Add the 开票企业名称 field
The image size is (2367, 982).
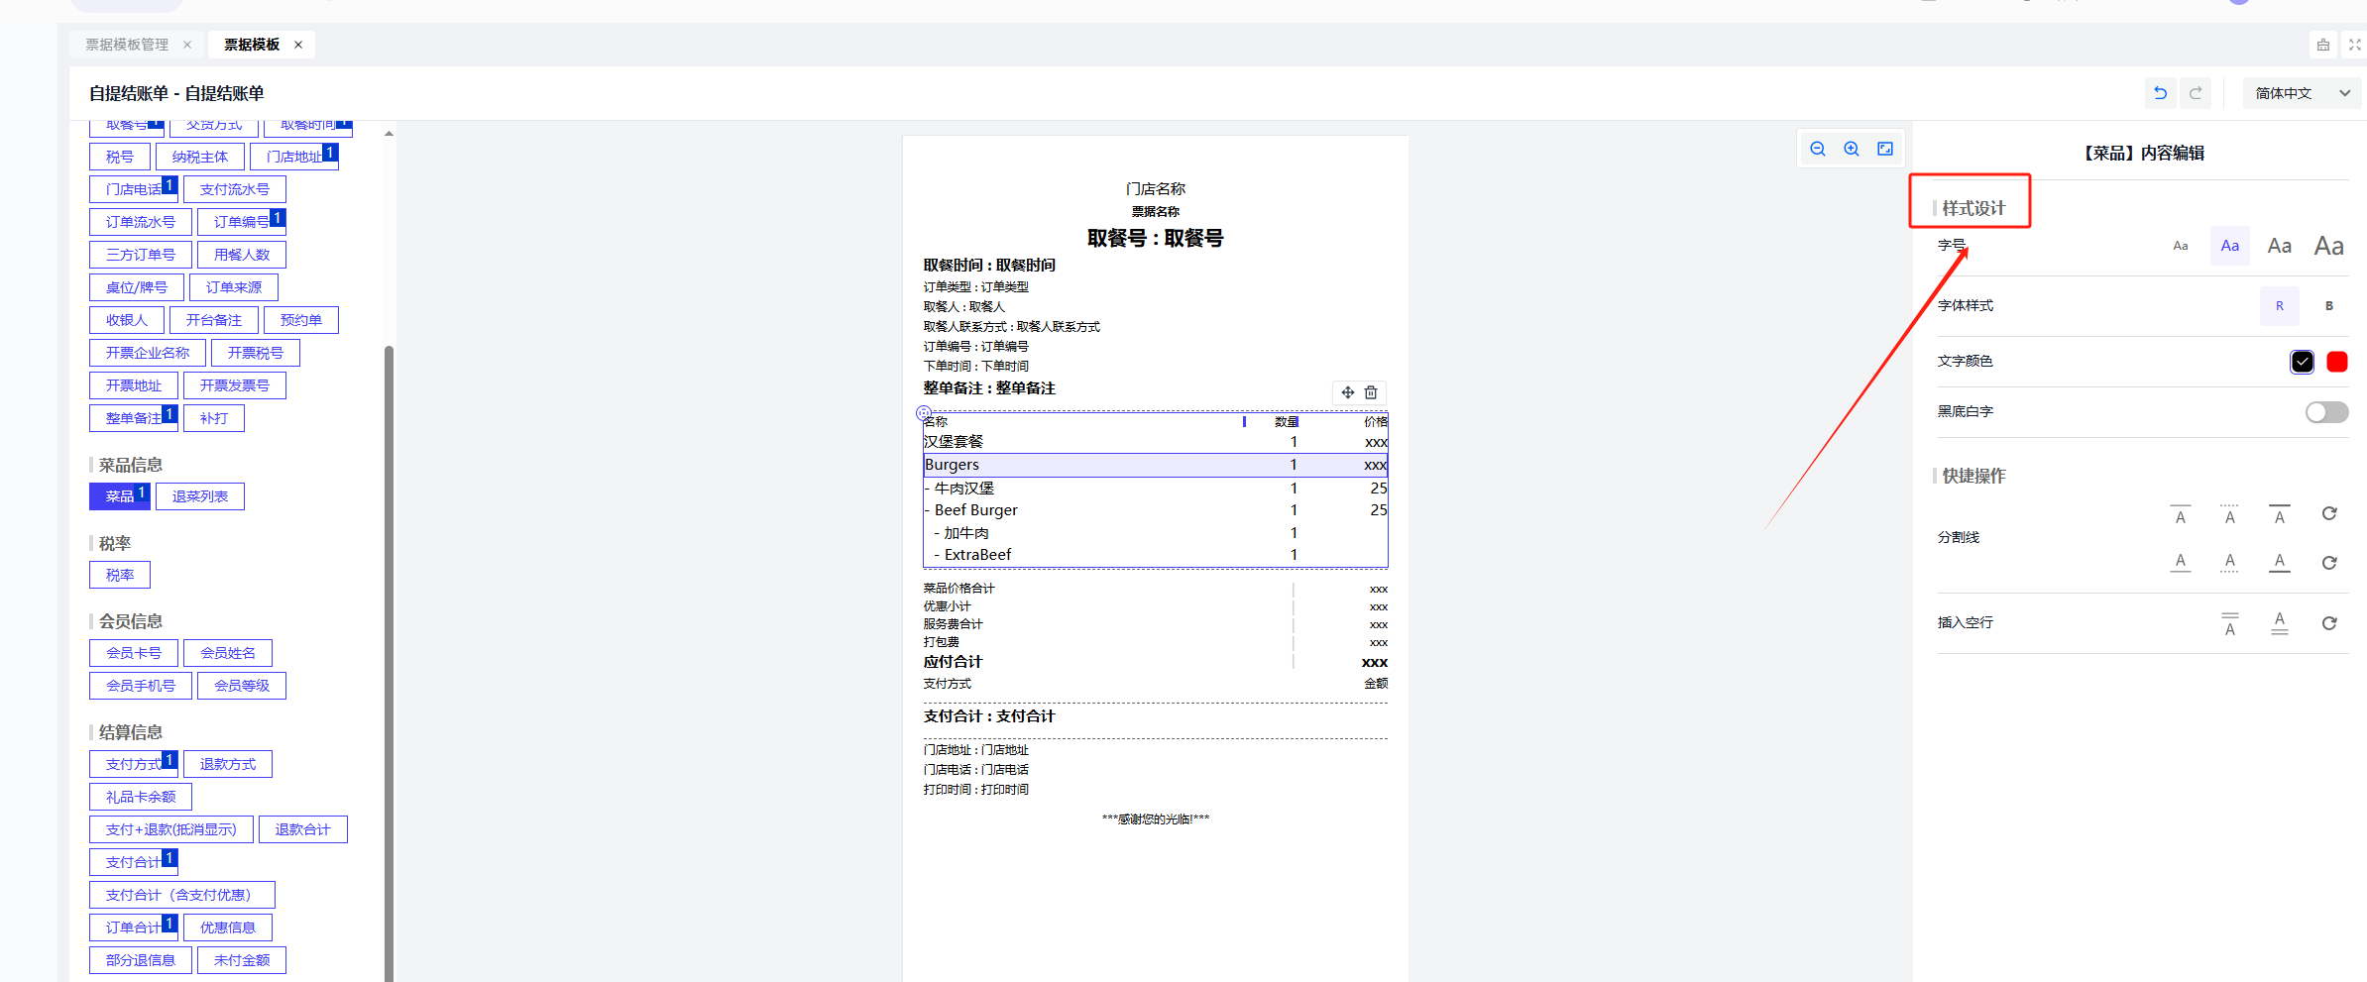click(x=148, y=353)
